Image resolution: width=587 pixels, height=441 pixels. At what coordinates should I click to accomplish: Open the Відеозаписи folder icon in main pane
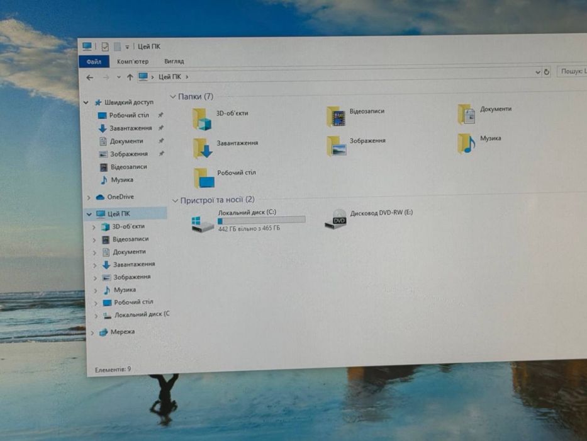click(x=335, y=117)
